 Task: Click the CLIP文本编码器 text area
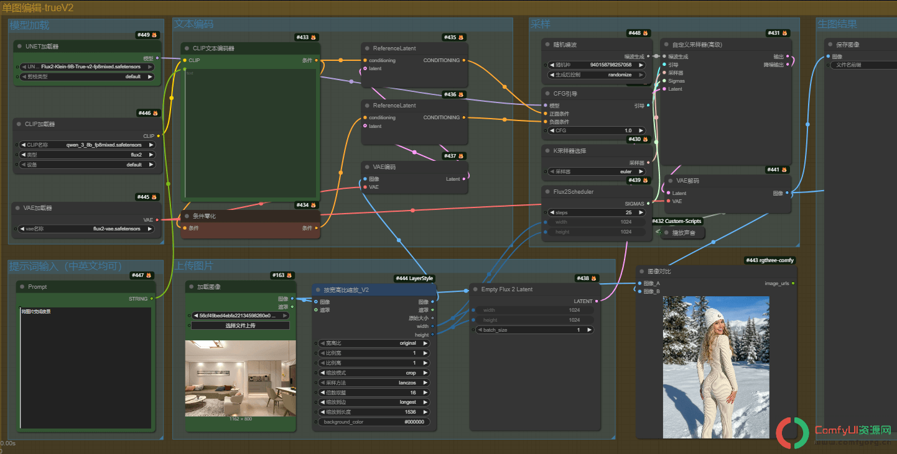[x=251, y=134]
